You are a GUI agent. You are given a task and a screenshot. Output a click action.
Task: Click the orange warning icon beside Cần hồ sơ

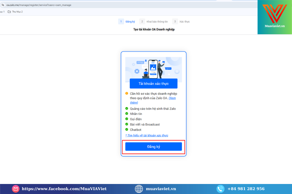pyautogui.click(x=127, y=93)
